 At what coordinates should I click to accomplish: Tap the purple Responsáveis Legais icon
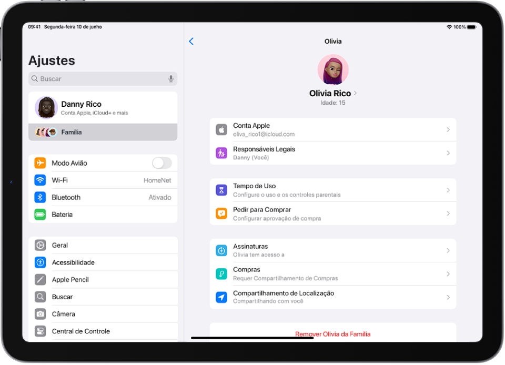pyautogui.click(x=221, y=153)
